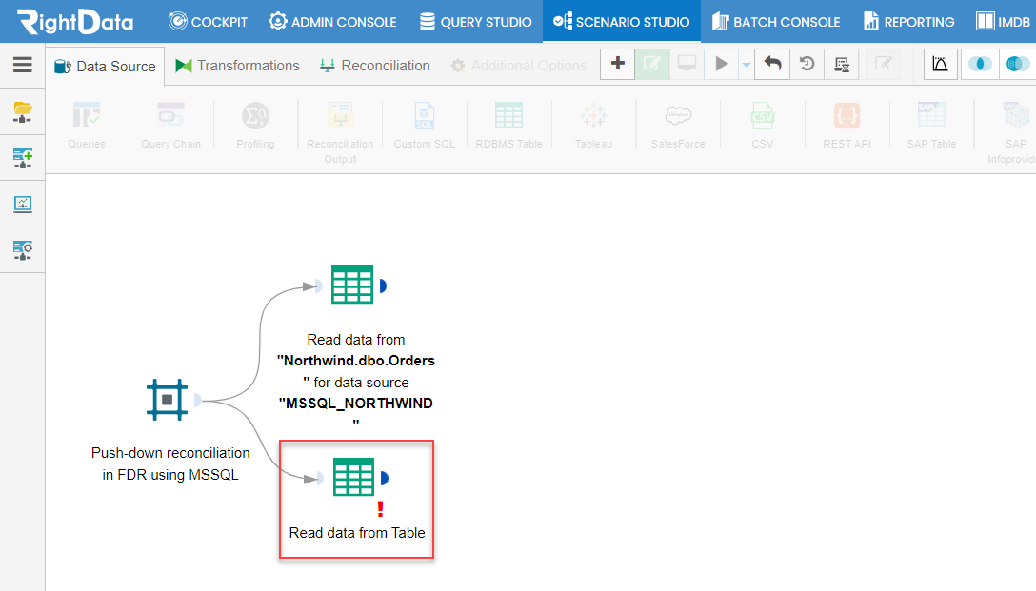Viewport: 1036px width, 591px height.
Task: Select SCENARIO STUDIO menu
Action: click(622, 22)
